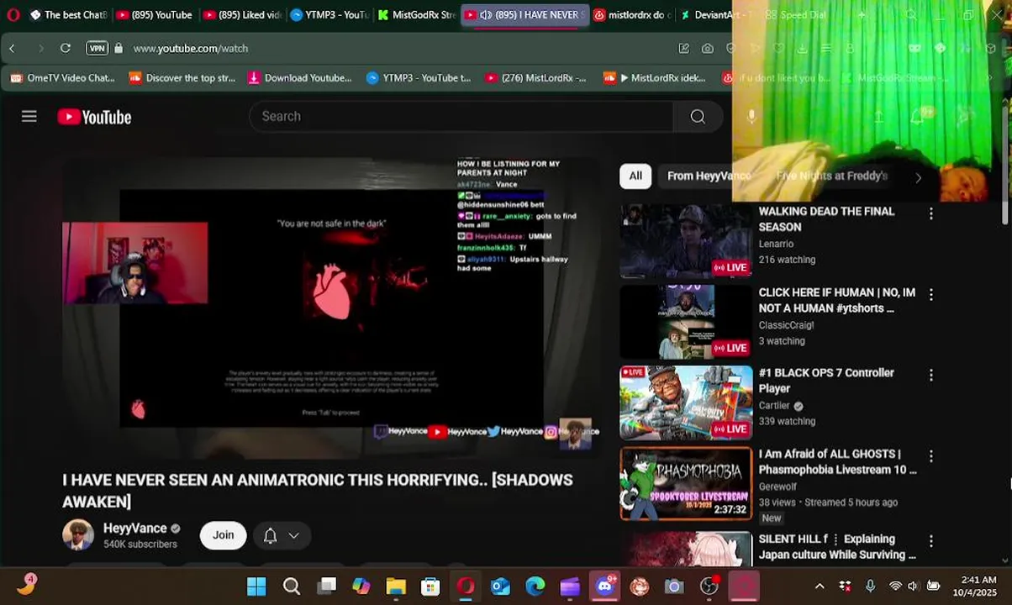Click the Join membership button
The width and height of the screenshot is (1012, 605).
click(x=223, y=535)
